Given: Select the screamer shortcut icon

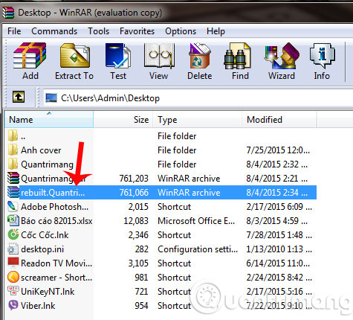Looking at the screenshot, I should 13,277.
